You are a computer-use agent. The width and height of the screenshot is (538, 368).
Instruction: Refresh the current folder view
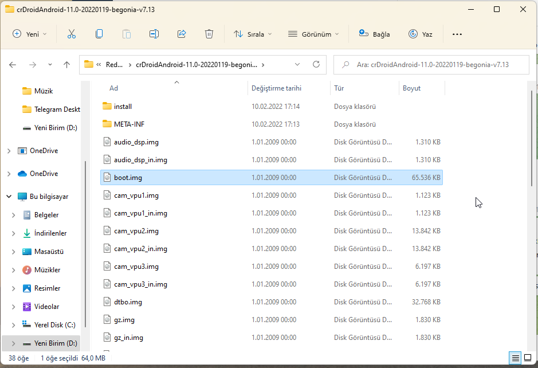pos(316,65)
